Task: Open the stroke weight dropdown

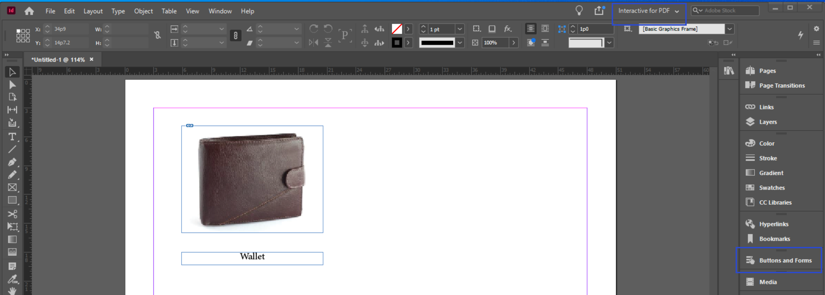Action: (x=460, y=29)
